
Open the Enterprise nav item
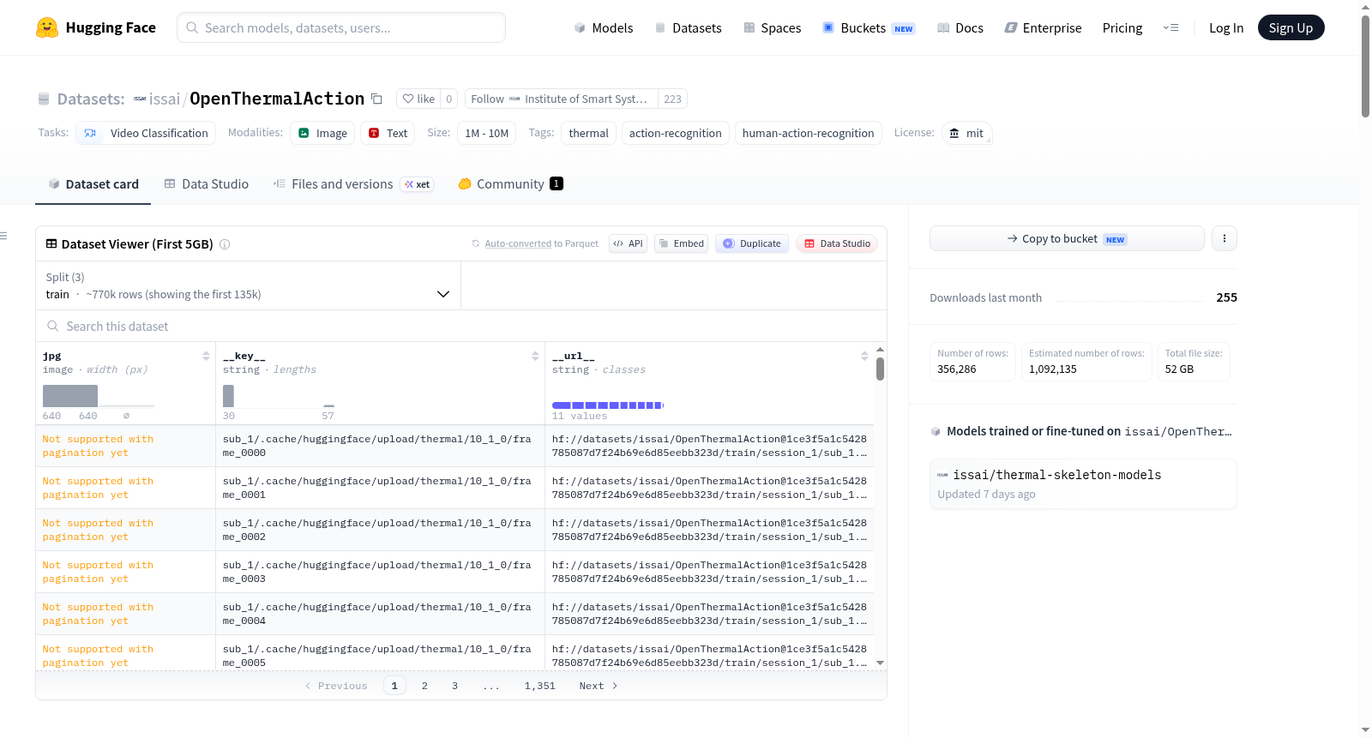(x=1043, y=27)
